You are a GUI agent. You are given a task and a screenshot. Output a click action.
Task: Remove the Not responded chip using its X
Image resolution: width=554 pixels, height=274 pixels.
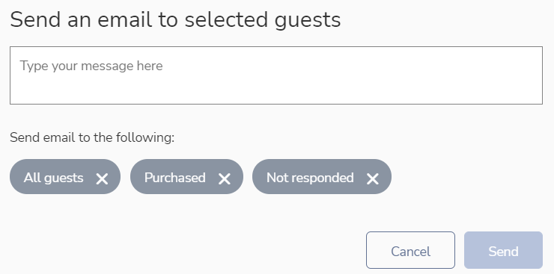[x=372, y=179]
